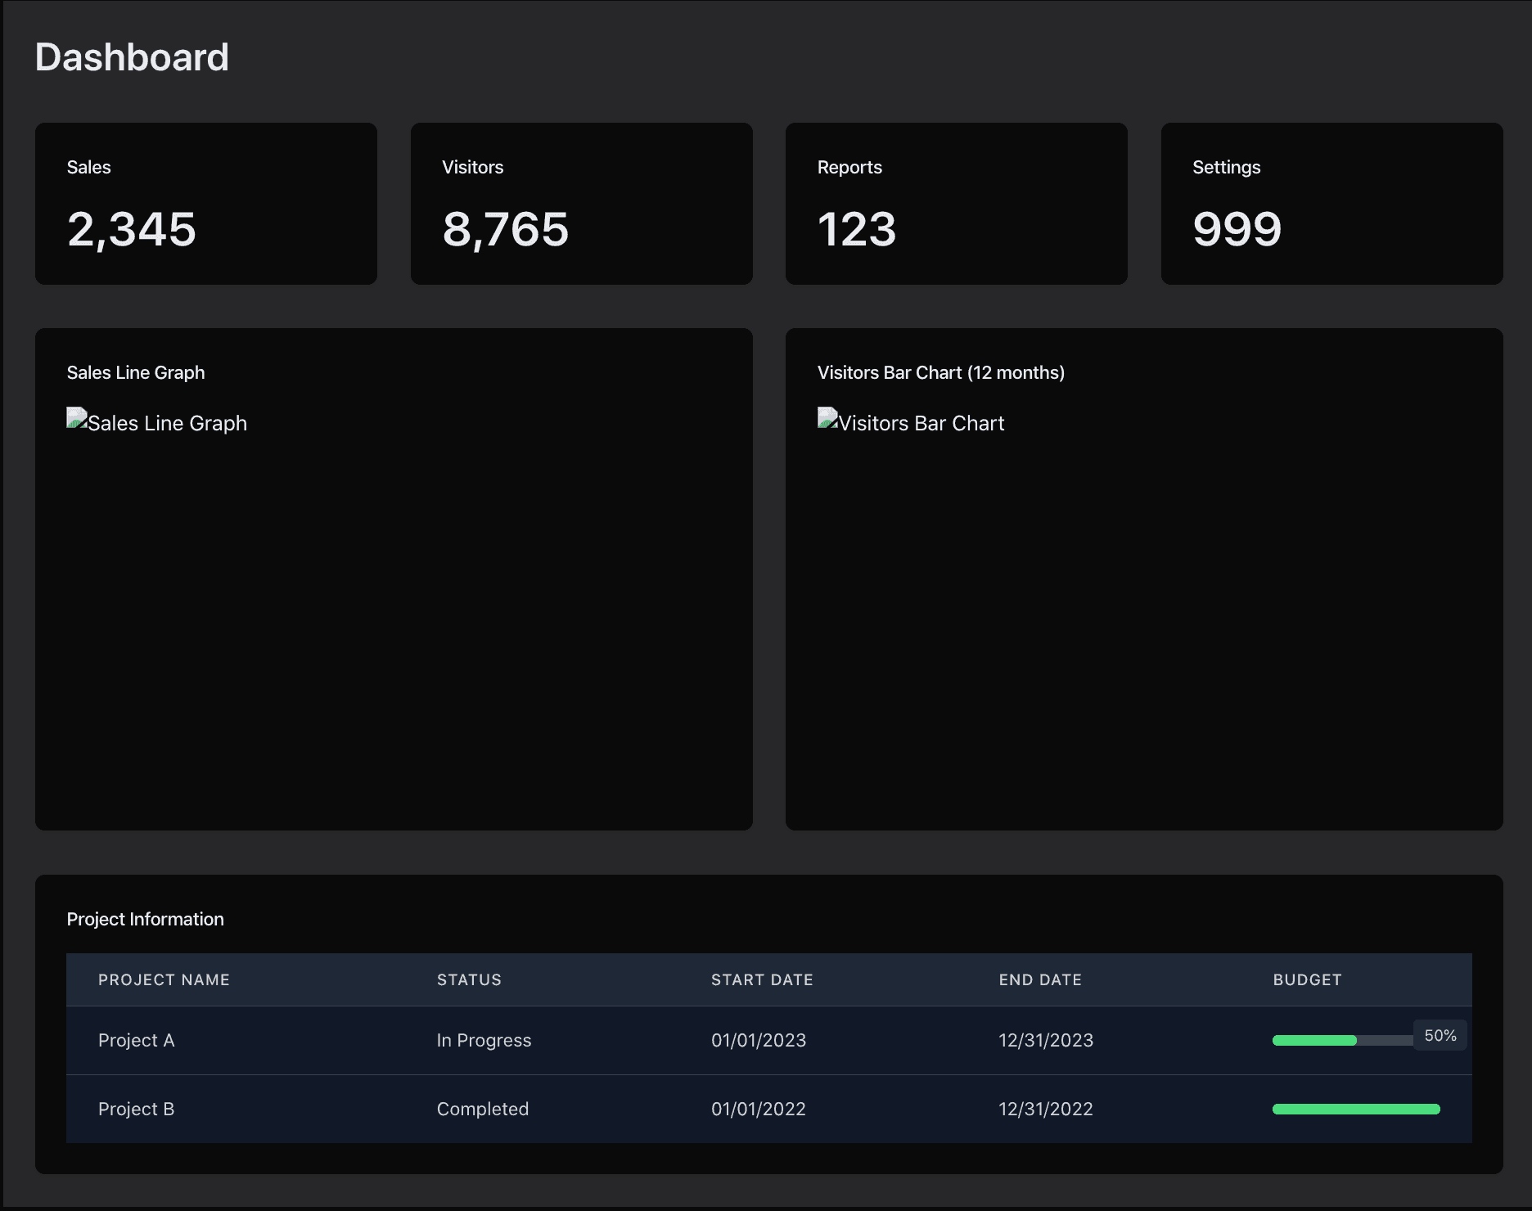Viewport: 1532px width, 1211px height.
Task: Click the STATUS column header
Action: (469, 979)
